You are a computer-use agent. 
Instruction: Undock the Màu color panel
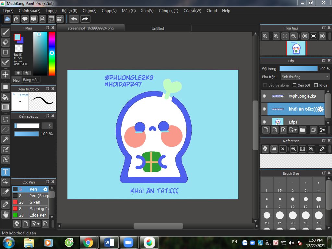pos(48,28)
